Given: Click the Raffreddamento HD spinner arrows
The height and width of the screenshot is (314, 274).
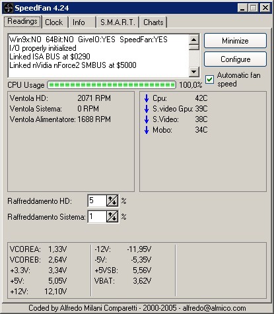Looking at the screenshot, I should tap(112, 201).
